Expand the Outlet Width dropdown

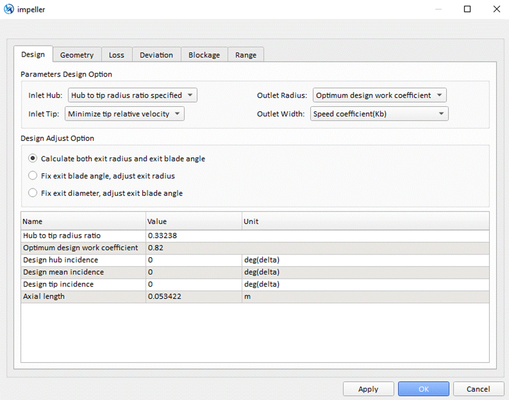[x=379, y=114]
